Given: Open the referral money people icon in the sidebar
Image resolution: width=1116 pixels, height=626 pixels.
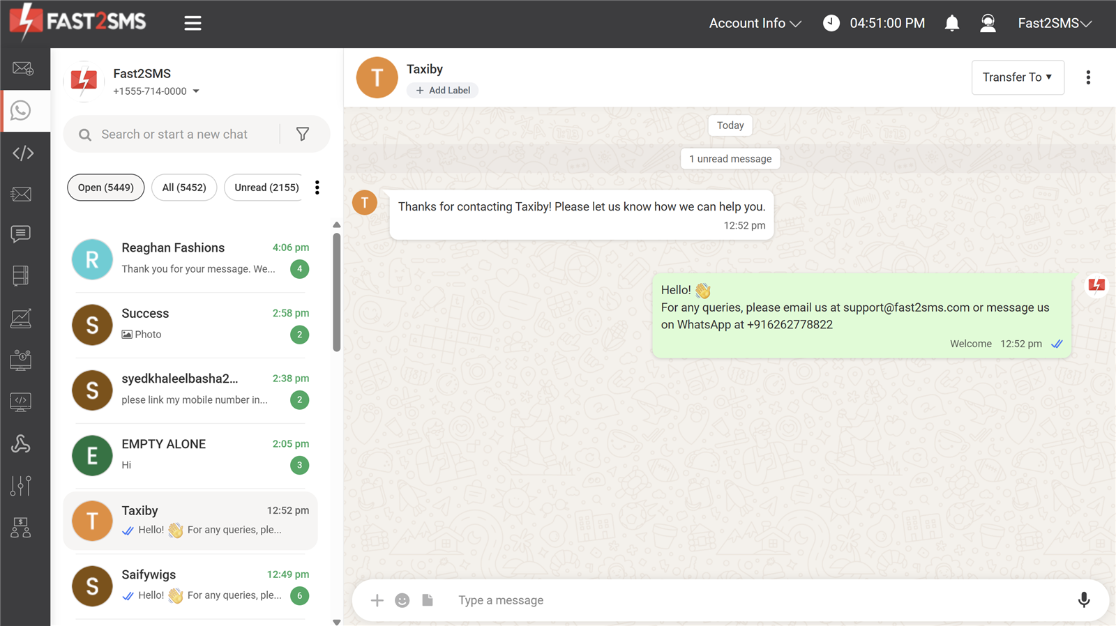Looking at the screenshot, I should pyautogui.click(x=21, y=527).
